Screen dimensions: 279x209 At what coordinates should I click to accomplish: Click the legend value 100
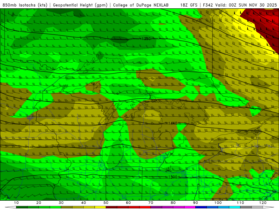tap(218, 203)
